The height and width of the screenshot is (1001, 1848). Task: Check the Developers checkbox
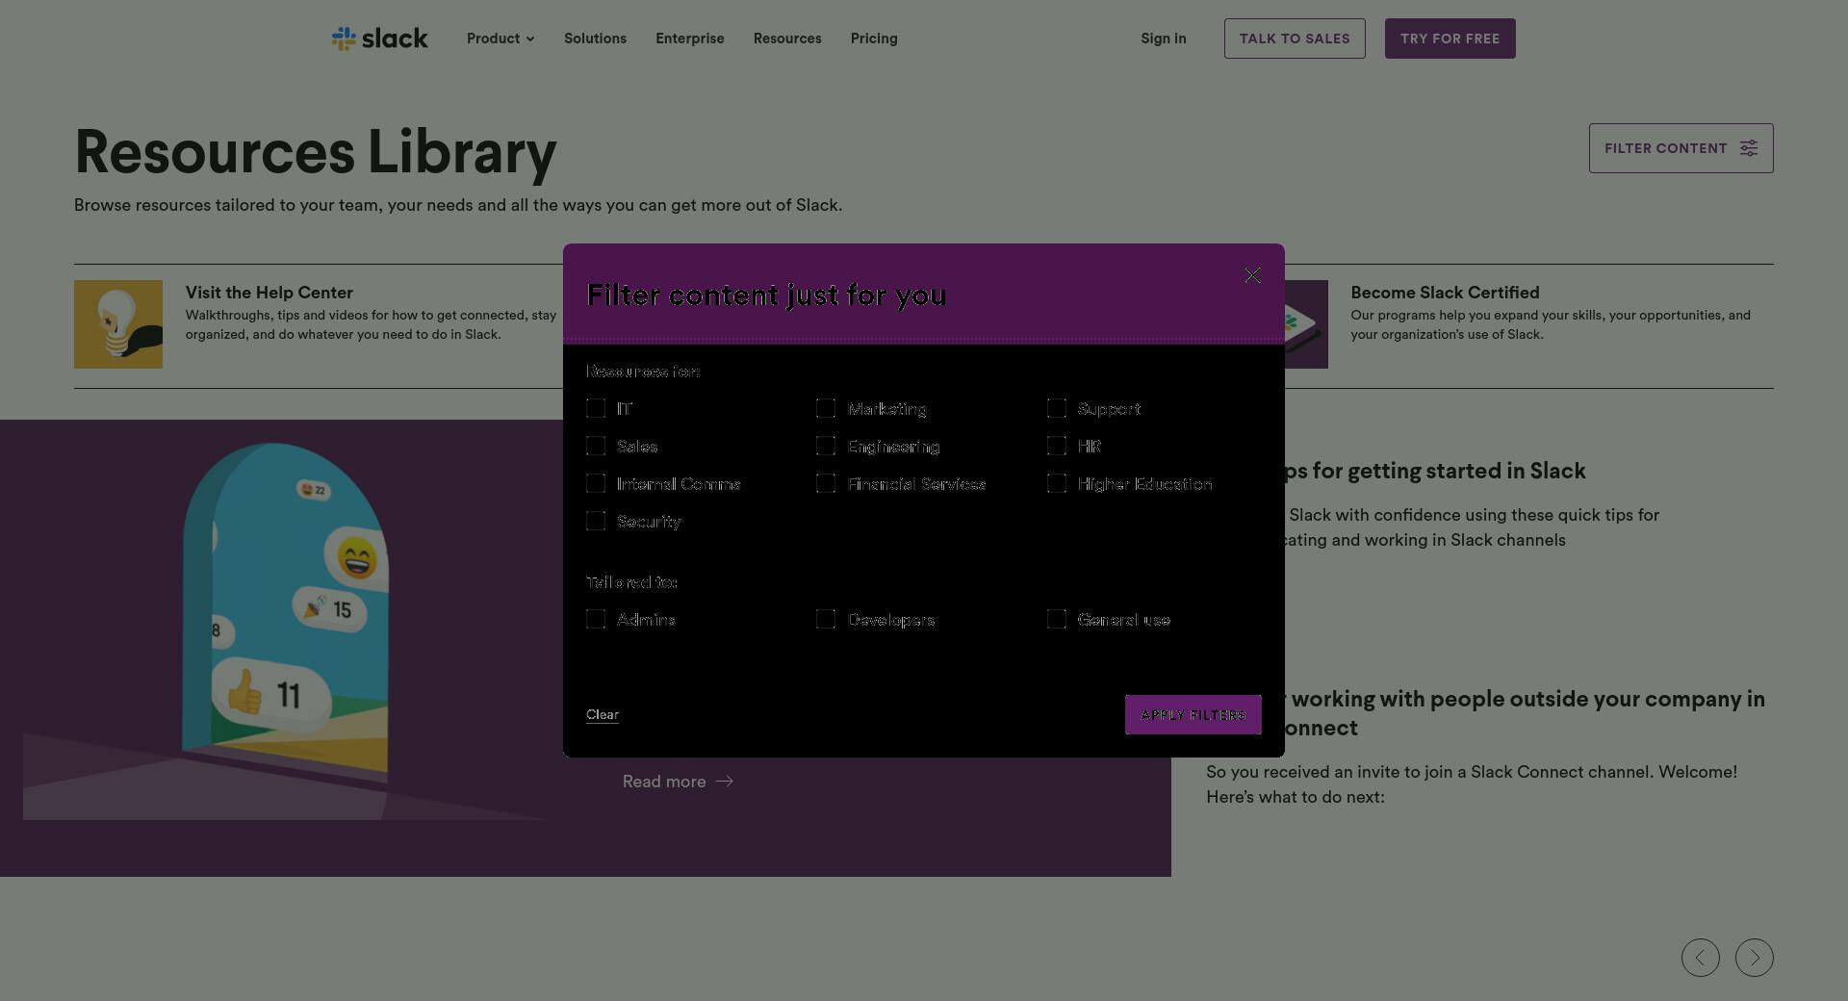pos(826,619)
